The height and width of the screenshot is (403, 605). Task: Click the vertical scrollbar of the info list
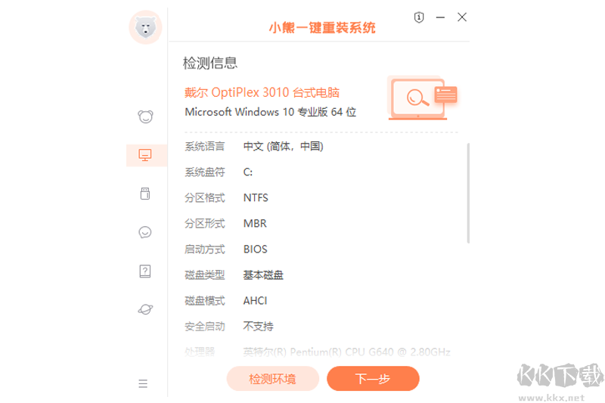pyautogui.click(x=468, y=194)
